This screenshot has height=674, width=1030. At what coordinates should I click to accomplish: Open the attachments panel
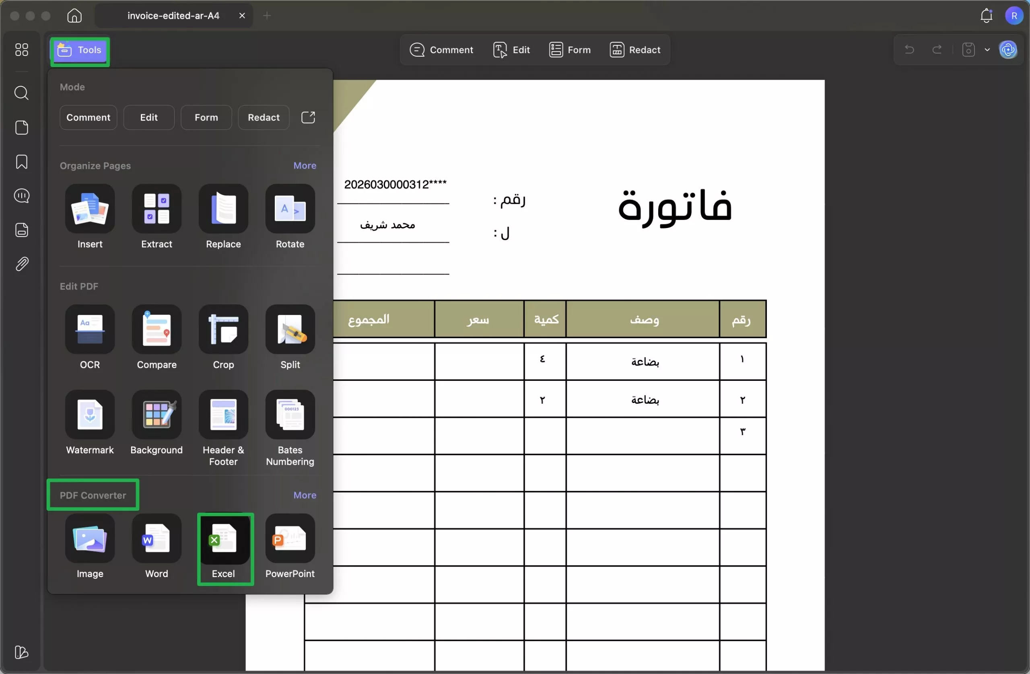tap(21, 264)
